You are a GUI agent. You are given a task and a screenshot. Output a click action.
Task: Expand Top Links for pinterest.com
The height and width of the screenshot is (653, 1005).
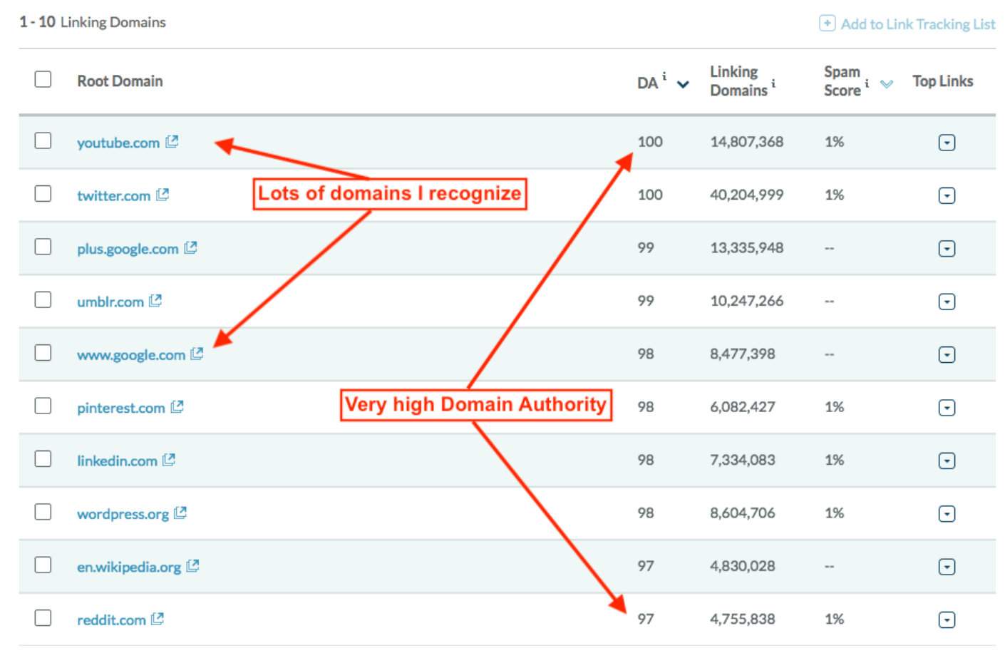point(947,408)
